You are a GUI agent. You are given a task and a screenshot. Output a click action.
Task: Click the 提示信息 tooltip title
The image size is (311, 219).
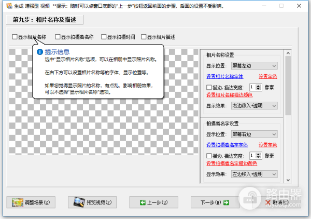coord(57,52)
